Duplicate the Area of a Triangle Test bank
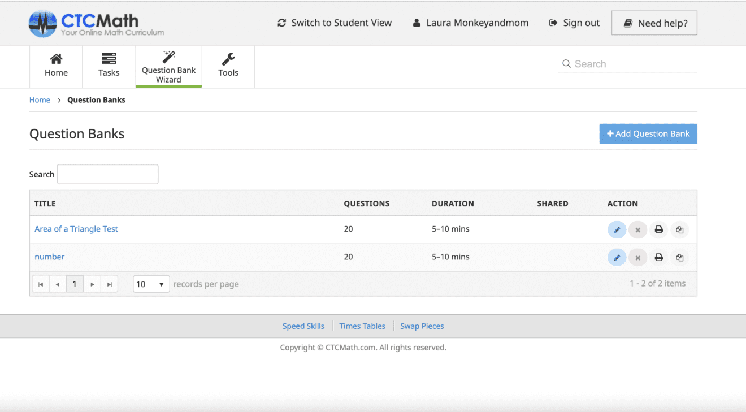Viewport: 746px width, 412px height. tap(679, 229)
